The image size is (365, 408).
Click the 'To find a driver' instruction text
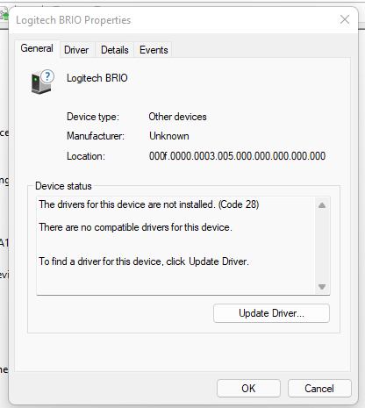click(x=144, y=261)
